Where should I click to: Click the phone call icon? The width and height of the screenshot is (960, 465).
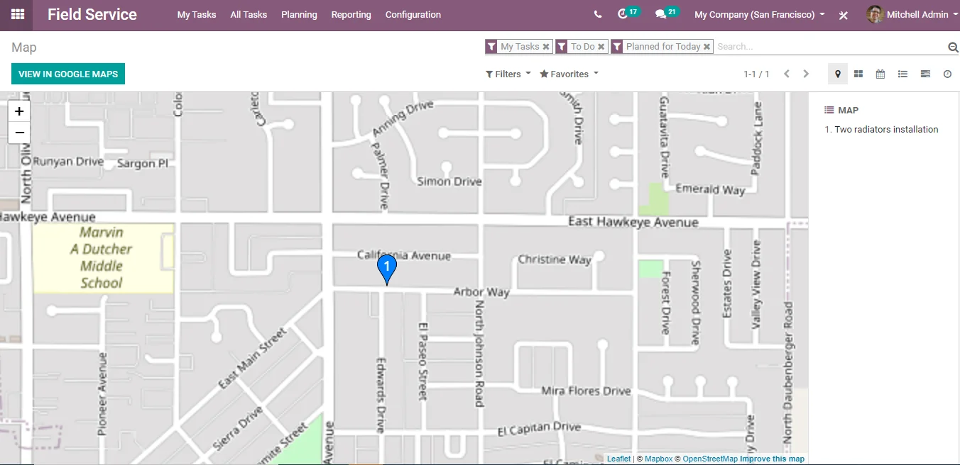598,14
